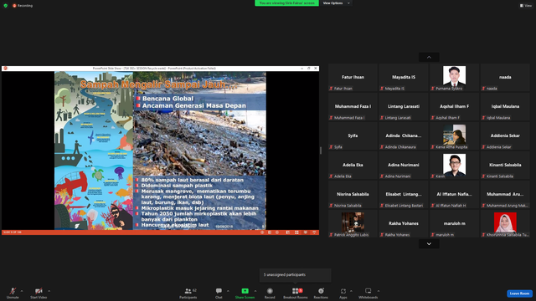
Task: Open Whiteboards
Action: click(x=368, y=293)
